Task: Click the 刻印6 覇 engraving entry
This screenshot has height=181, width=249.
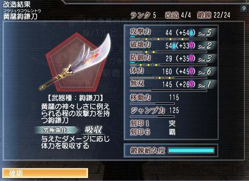Action: [153, 132]
